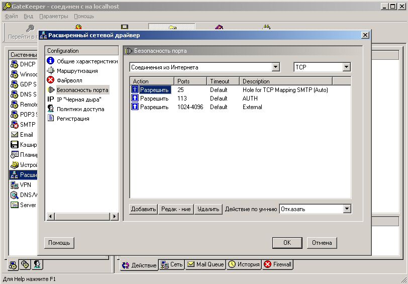Click first services view icon at bottom-left
The width and height of the screenshot is (408, 284).
point(14,264)
